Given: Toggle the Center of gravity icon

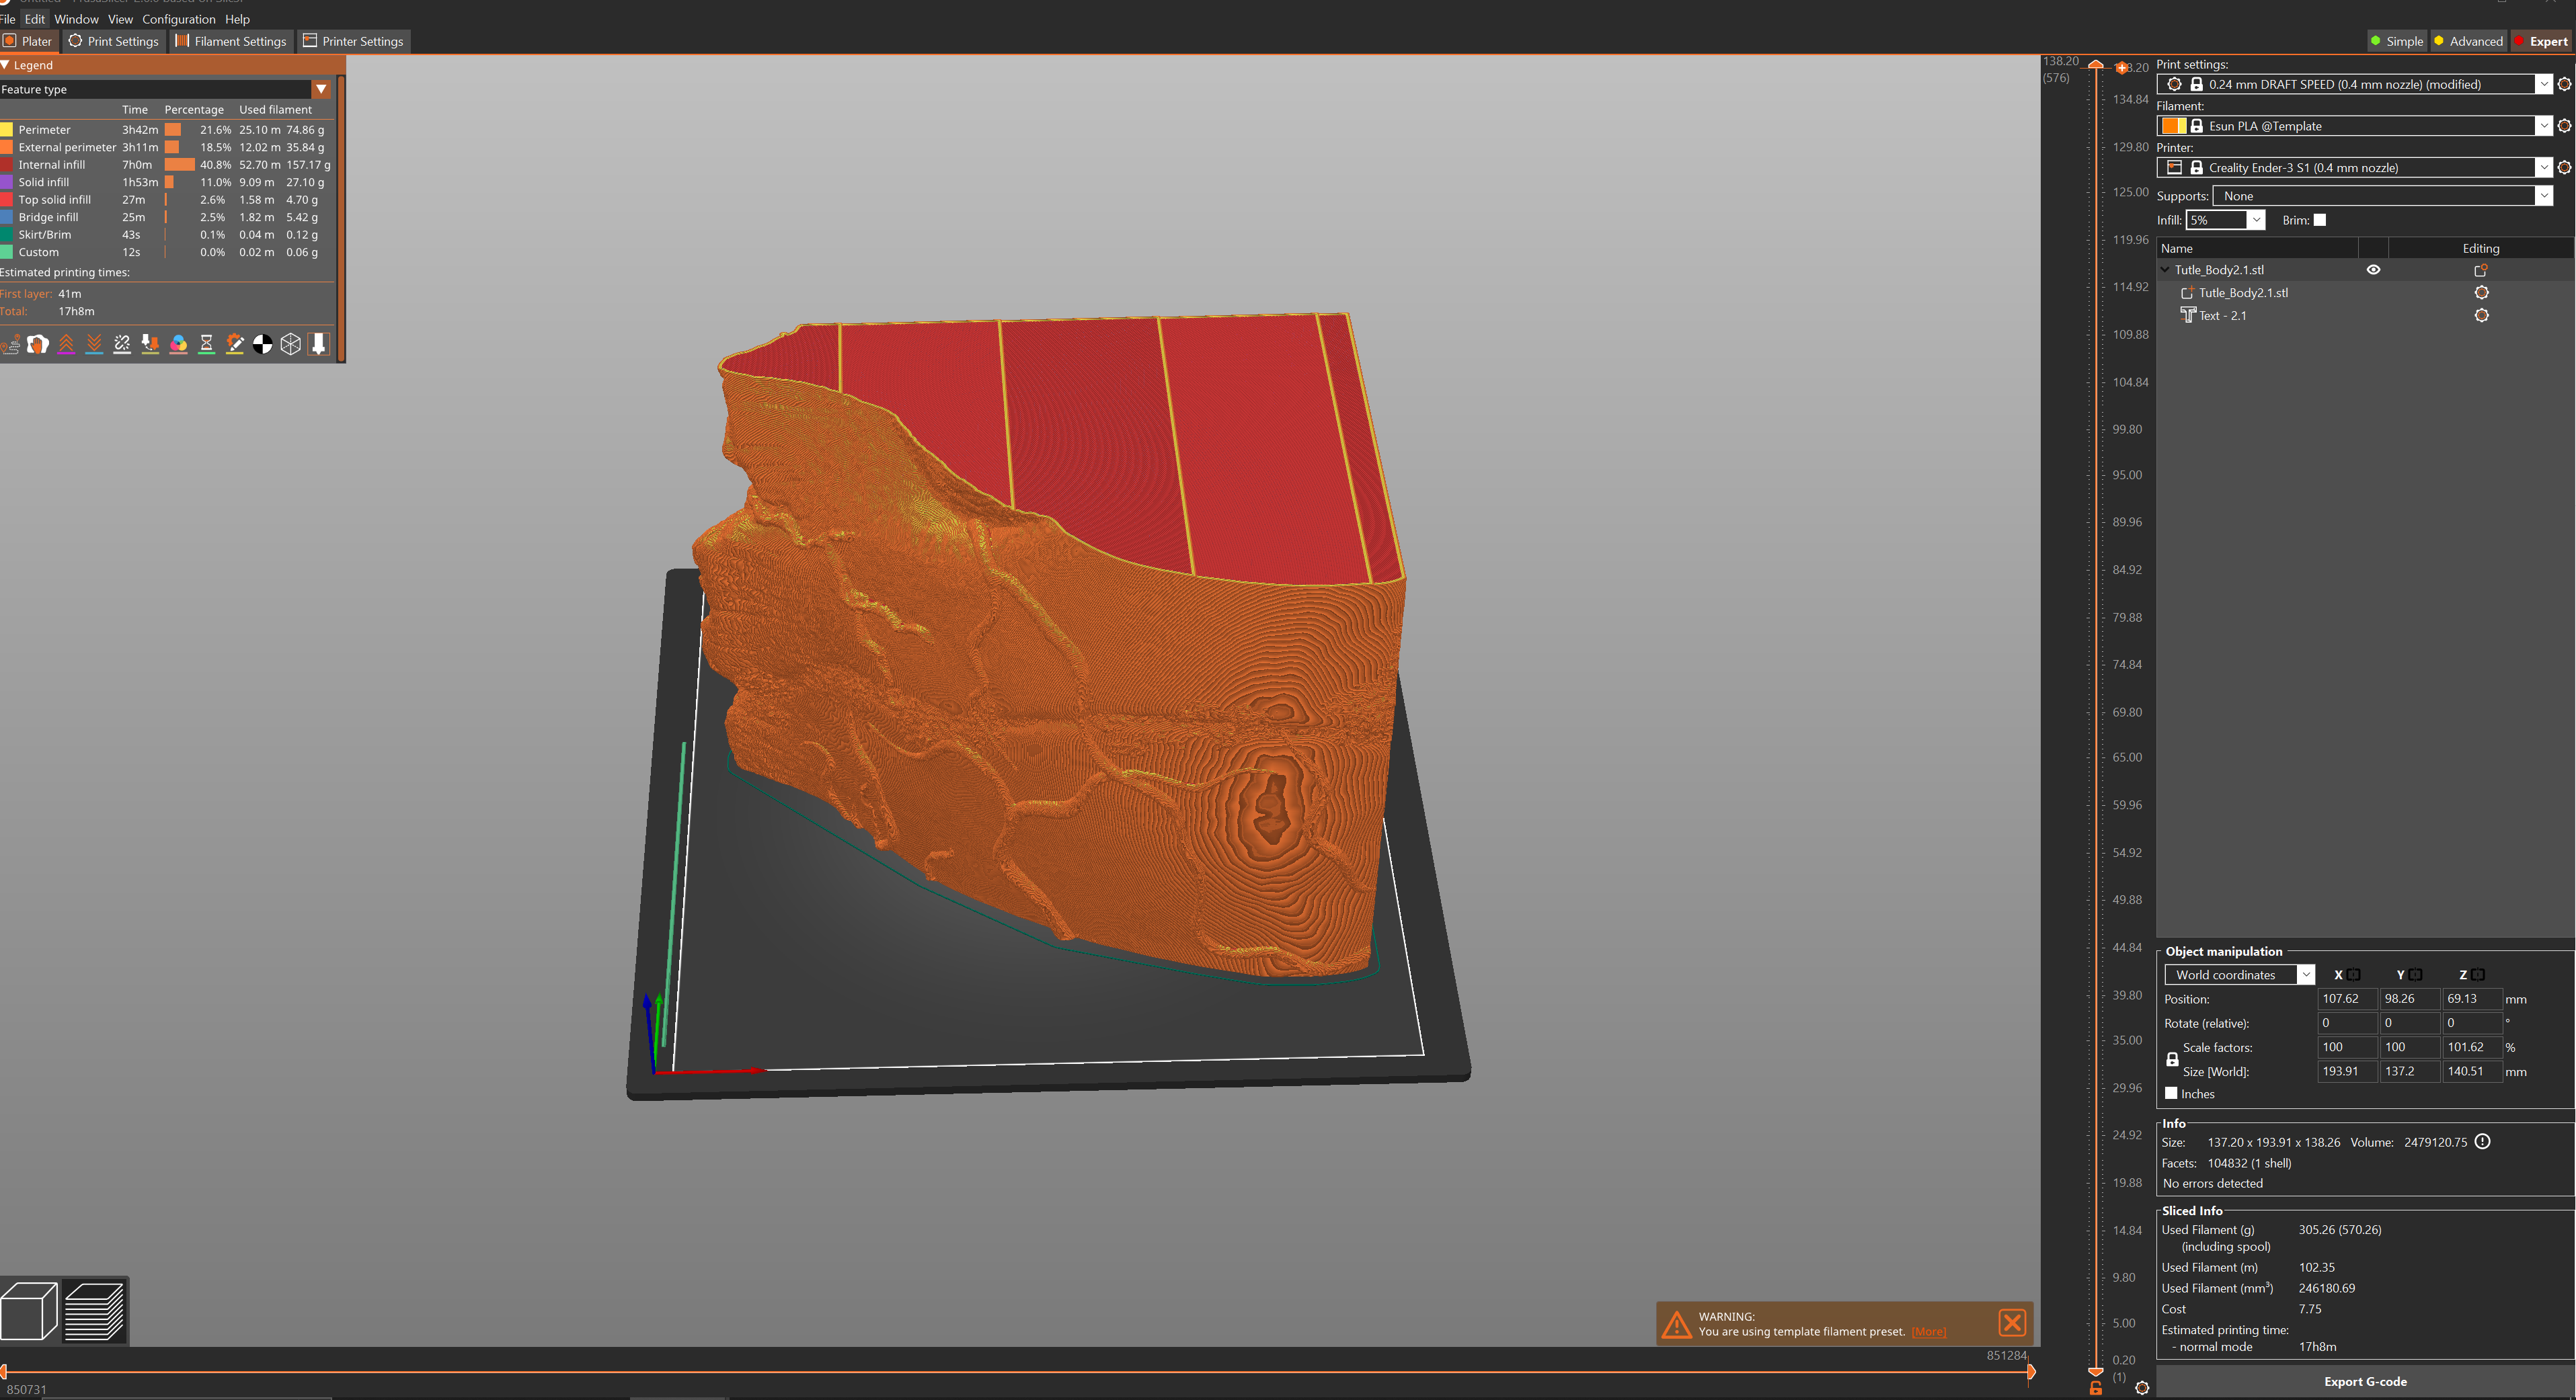Looking at the screenshot, I should [x=262, y=345].
